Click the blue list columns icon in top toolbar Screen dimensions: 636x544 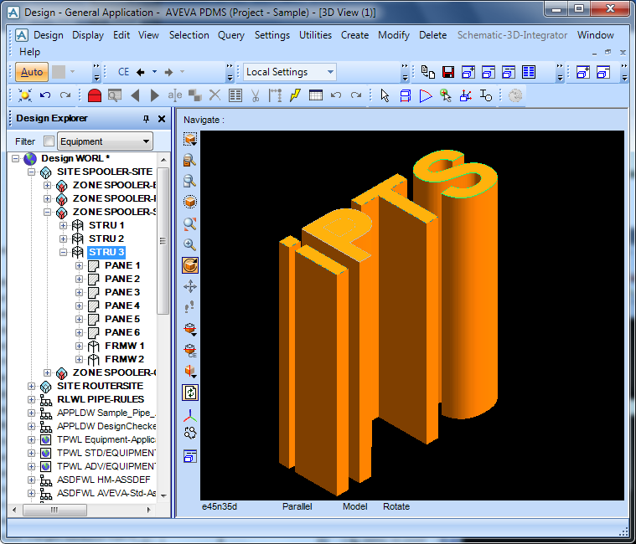[x=529, y=72]
